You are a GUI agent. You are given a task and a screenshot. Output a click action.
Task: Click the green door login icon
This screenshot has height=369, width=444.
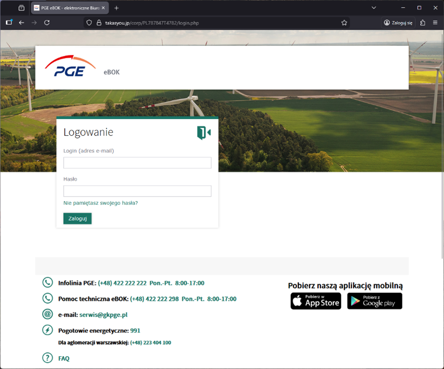(x=203, y=132)
